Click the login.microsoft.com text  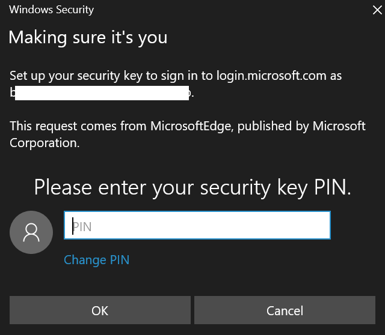tap(276, 77)
